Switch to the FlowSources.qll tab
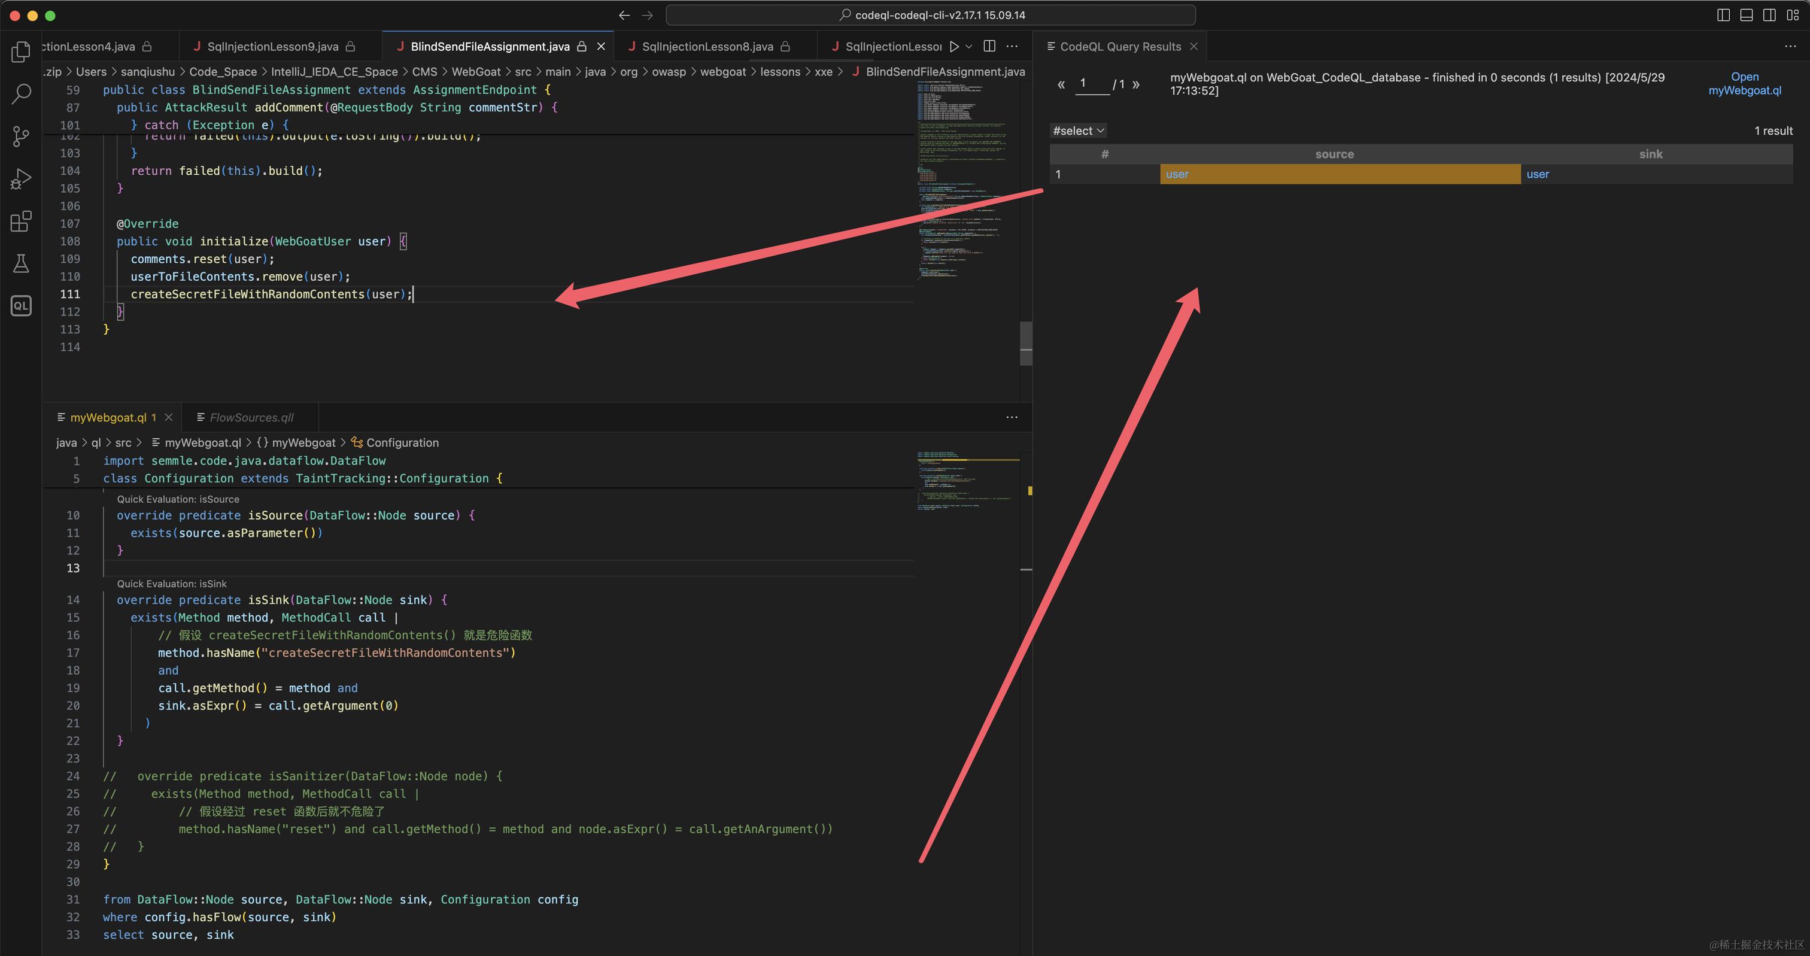This screenshot has width=1810, height=956. (x=251, y=418)
